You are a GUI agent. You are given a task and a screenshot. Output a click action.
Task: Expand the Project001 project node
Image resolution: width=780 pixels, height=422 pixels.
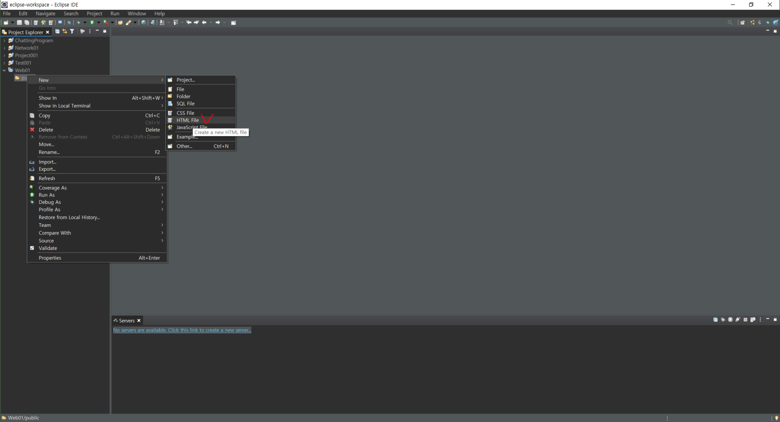(4, 56)
